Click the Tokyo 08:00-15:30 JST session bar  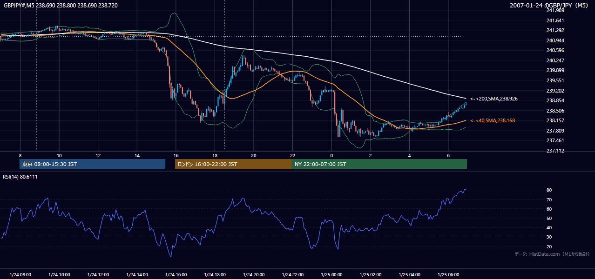point(92,164)
